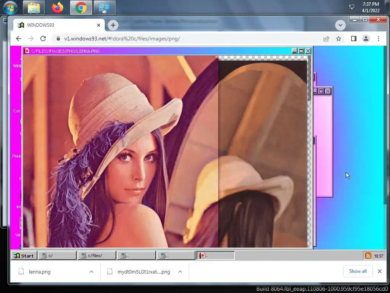
Task: Open the Chrome profile menu
Action: [366, 39]
